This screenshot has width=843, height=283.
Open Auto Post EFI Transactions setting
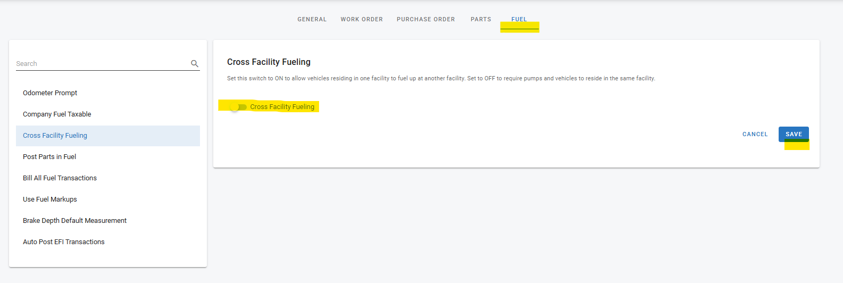tap(64, 242)
